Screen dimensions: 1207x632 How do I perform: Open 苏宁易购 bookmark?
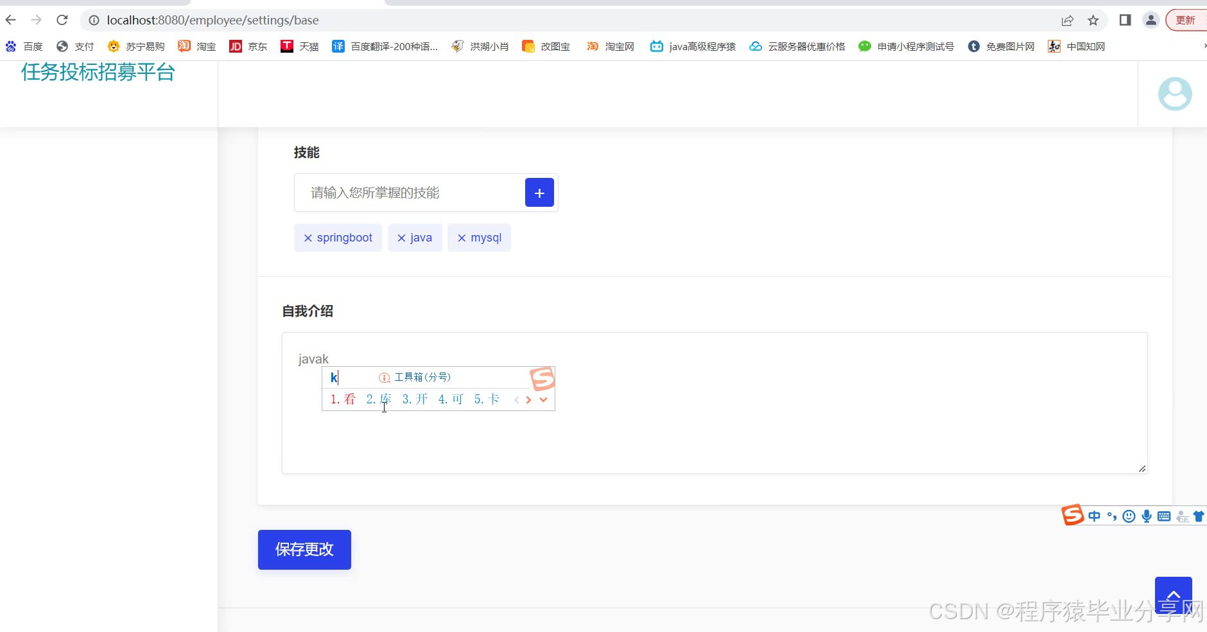point(136,46)
